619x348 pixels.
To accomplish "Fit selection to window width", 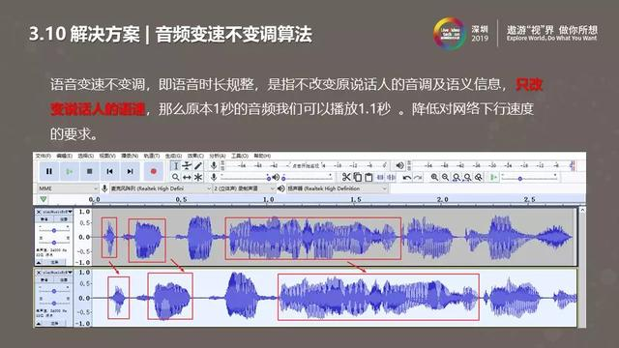I will coord(457,177).
